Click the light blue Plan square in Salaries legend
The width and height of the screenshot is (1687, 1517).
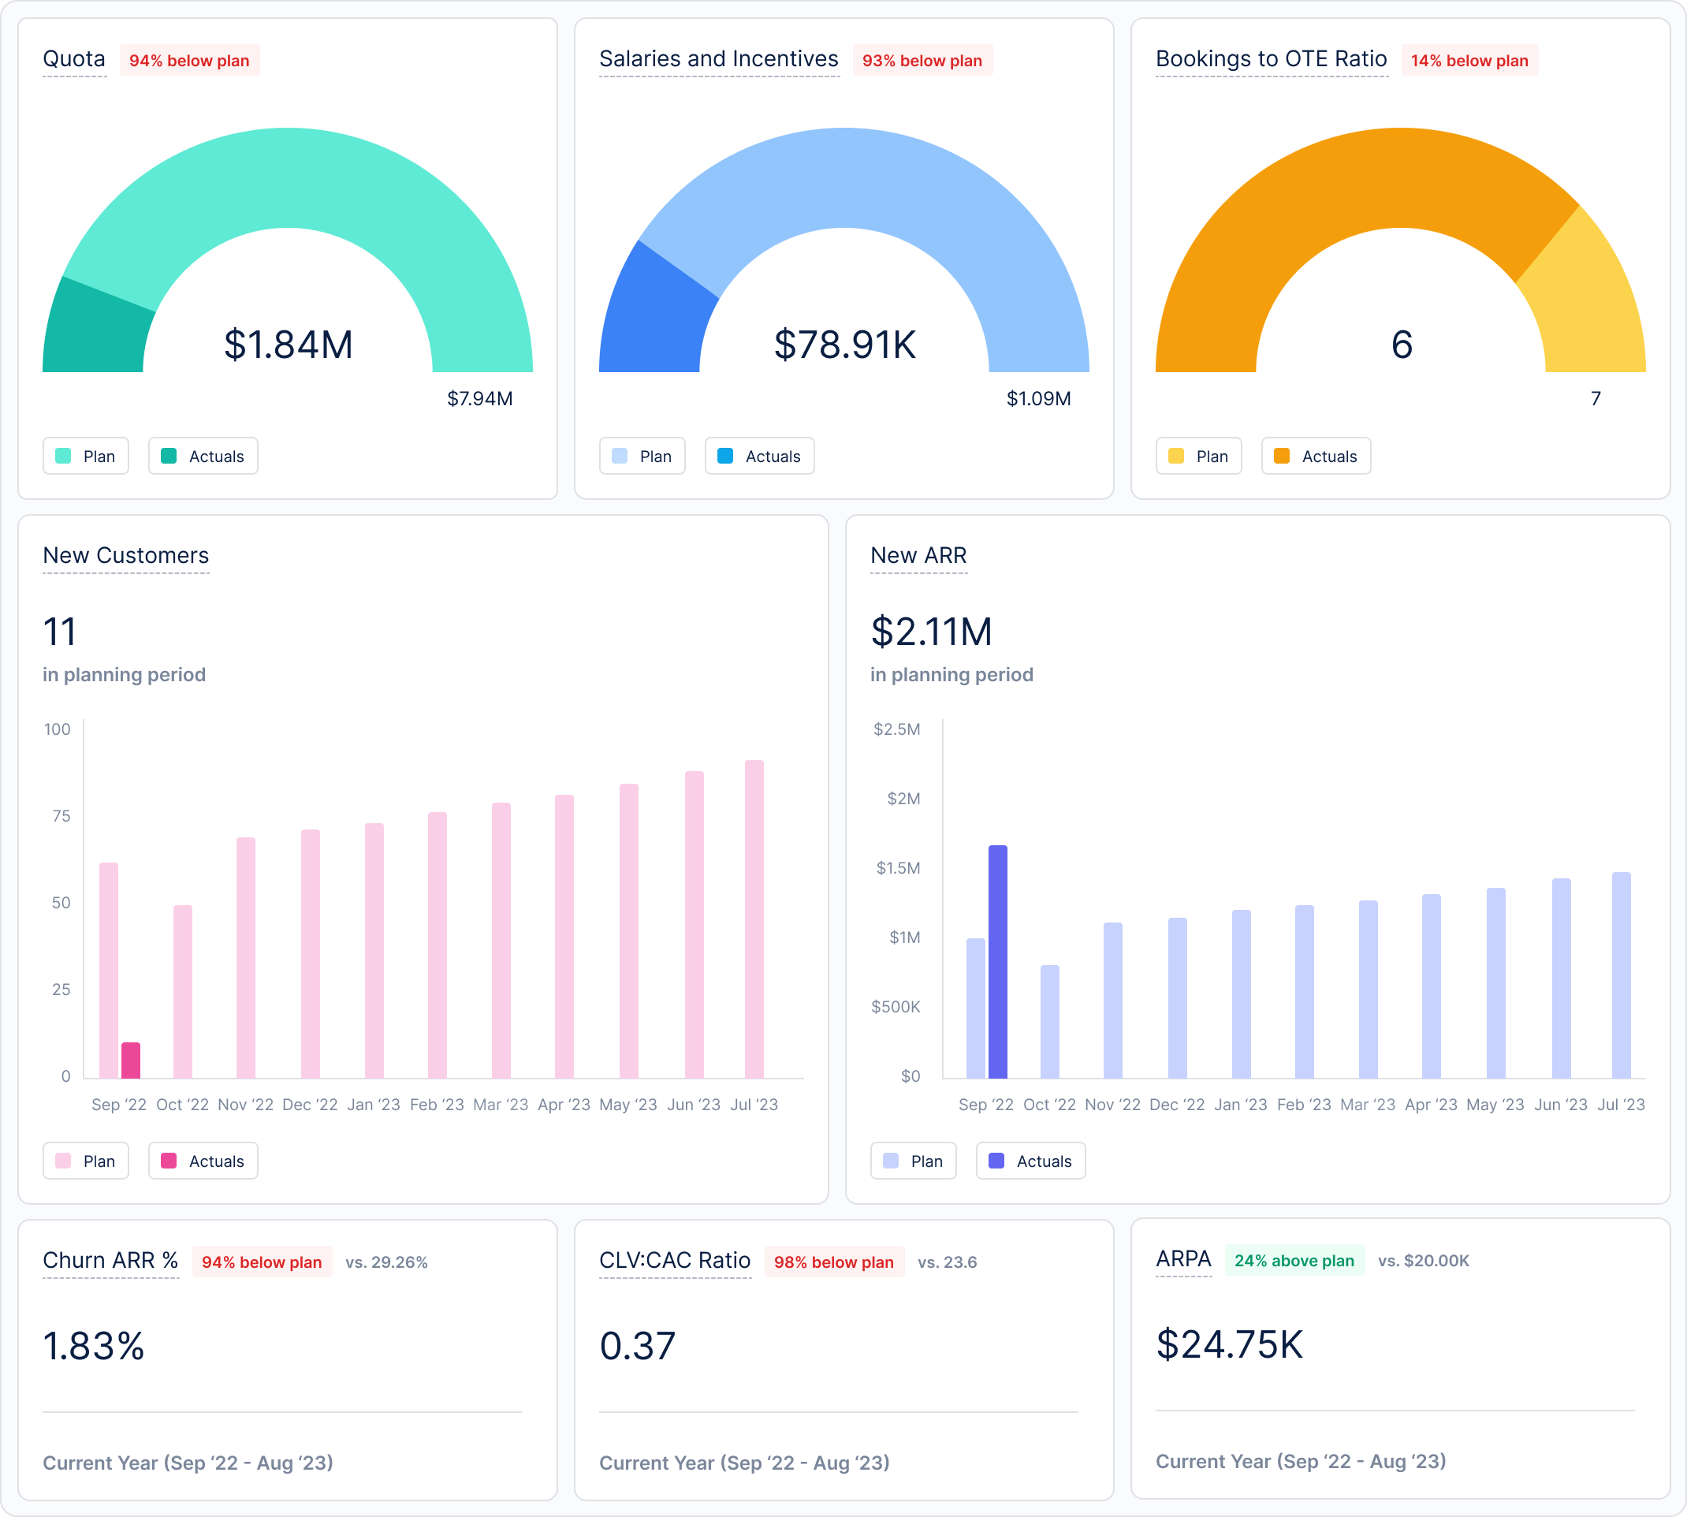[620, 456]
